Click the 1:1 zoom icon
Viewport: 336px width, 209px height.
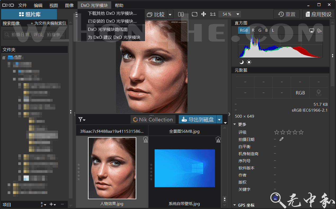(213, 14)
